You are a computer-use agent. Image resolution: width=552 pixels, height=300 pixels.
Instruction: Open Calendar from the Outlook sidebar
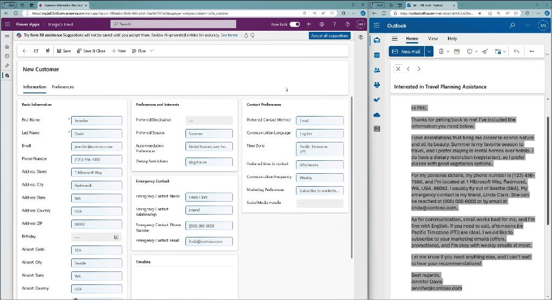click(x=377, y=55)
